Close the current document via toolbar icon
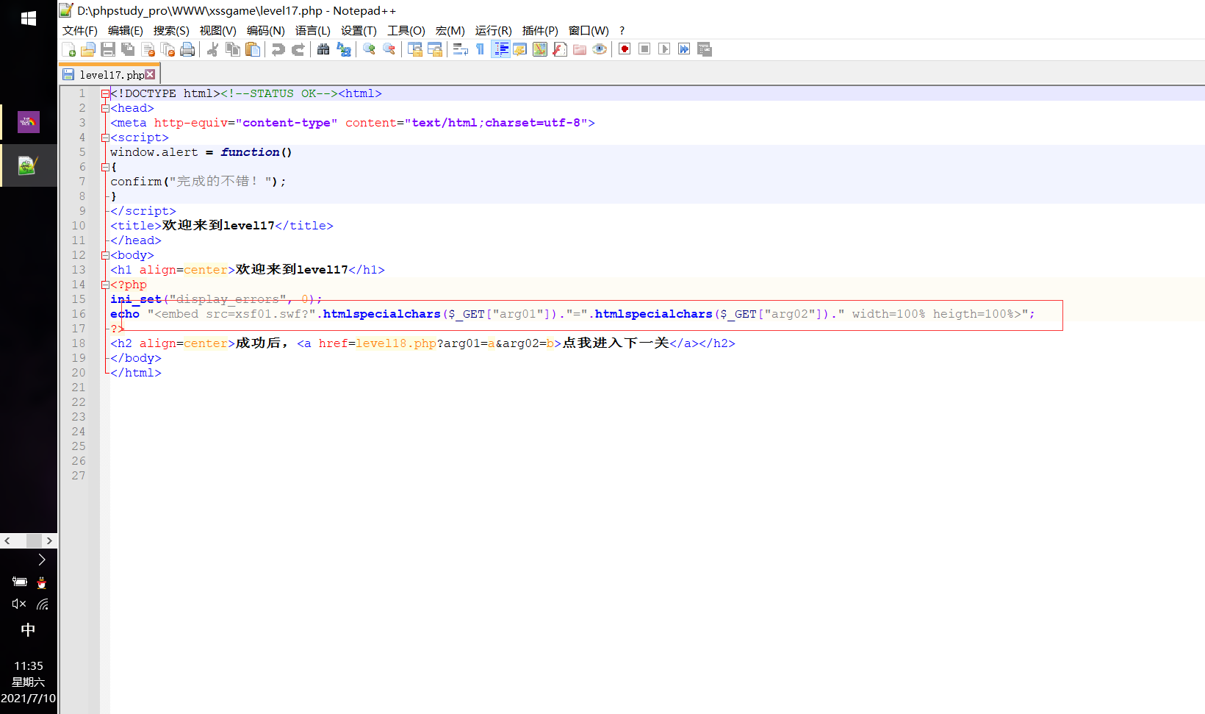This screenshot has width=1205, height=714. coord(148,49)
